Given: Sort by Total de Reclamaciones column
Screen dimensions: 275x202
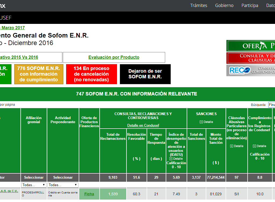Looking at the screenshot, I should pos(113,151).
